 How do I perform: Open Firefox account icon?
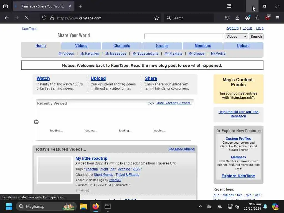click(x=247, y=18)
